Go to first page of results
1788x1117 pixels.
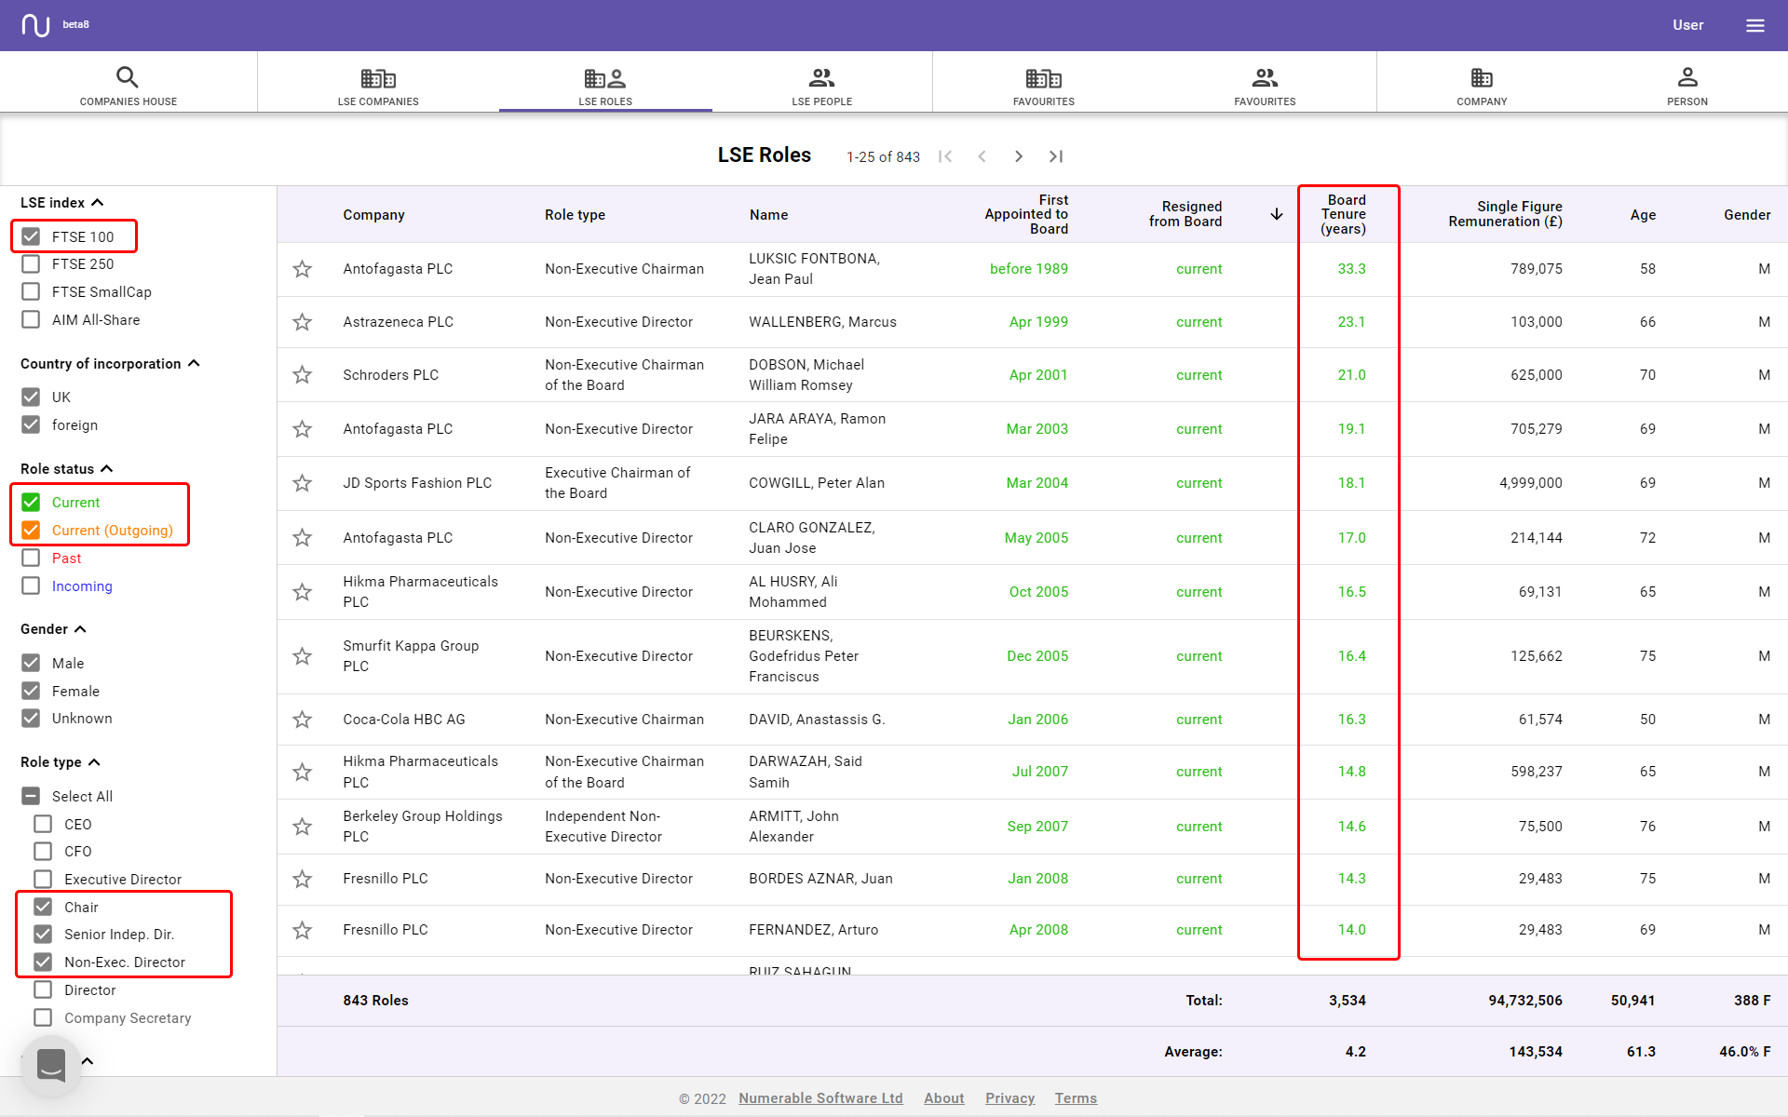(945, 156)
